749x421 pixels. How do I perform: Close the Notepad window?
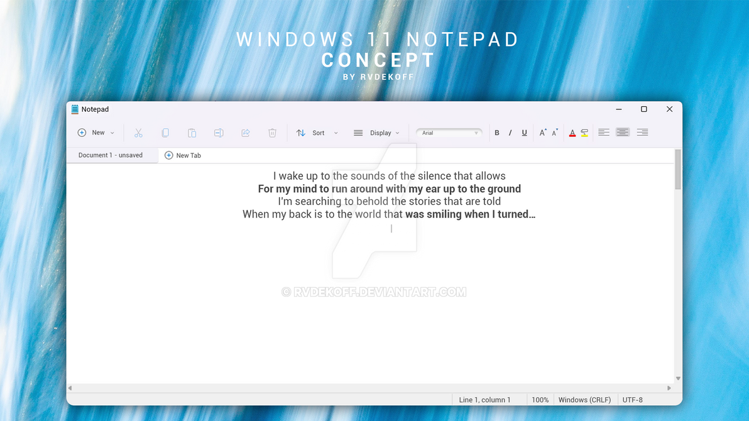click(670, 109)
